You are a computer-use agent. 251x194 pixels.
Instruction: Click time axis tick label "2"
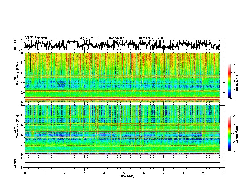point(65,173)
